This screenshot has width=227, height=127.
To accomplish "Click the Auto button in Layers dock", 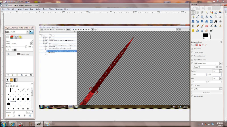I will point(31,32).
